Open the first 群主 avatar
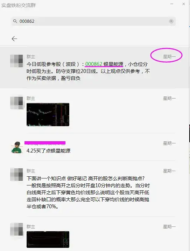Screen dimensions: 190x251 [16, 61]
